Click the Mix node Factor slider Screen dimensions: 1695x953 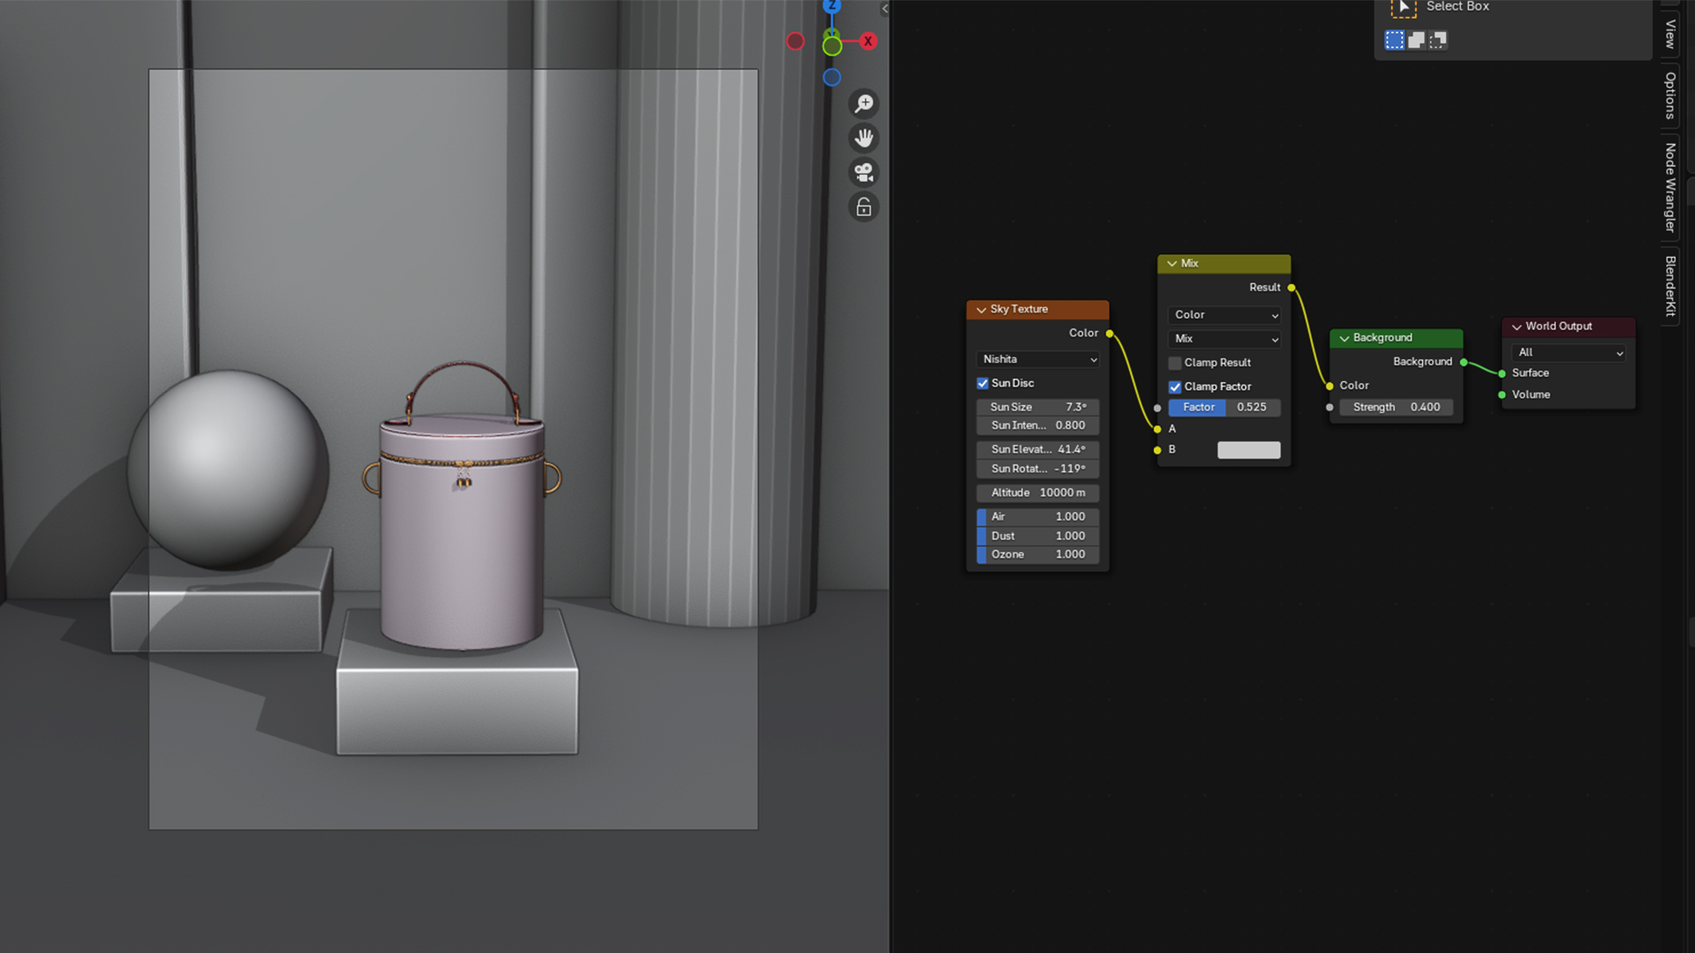pos(1224,407)
